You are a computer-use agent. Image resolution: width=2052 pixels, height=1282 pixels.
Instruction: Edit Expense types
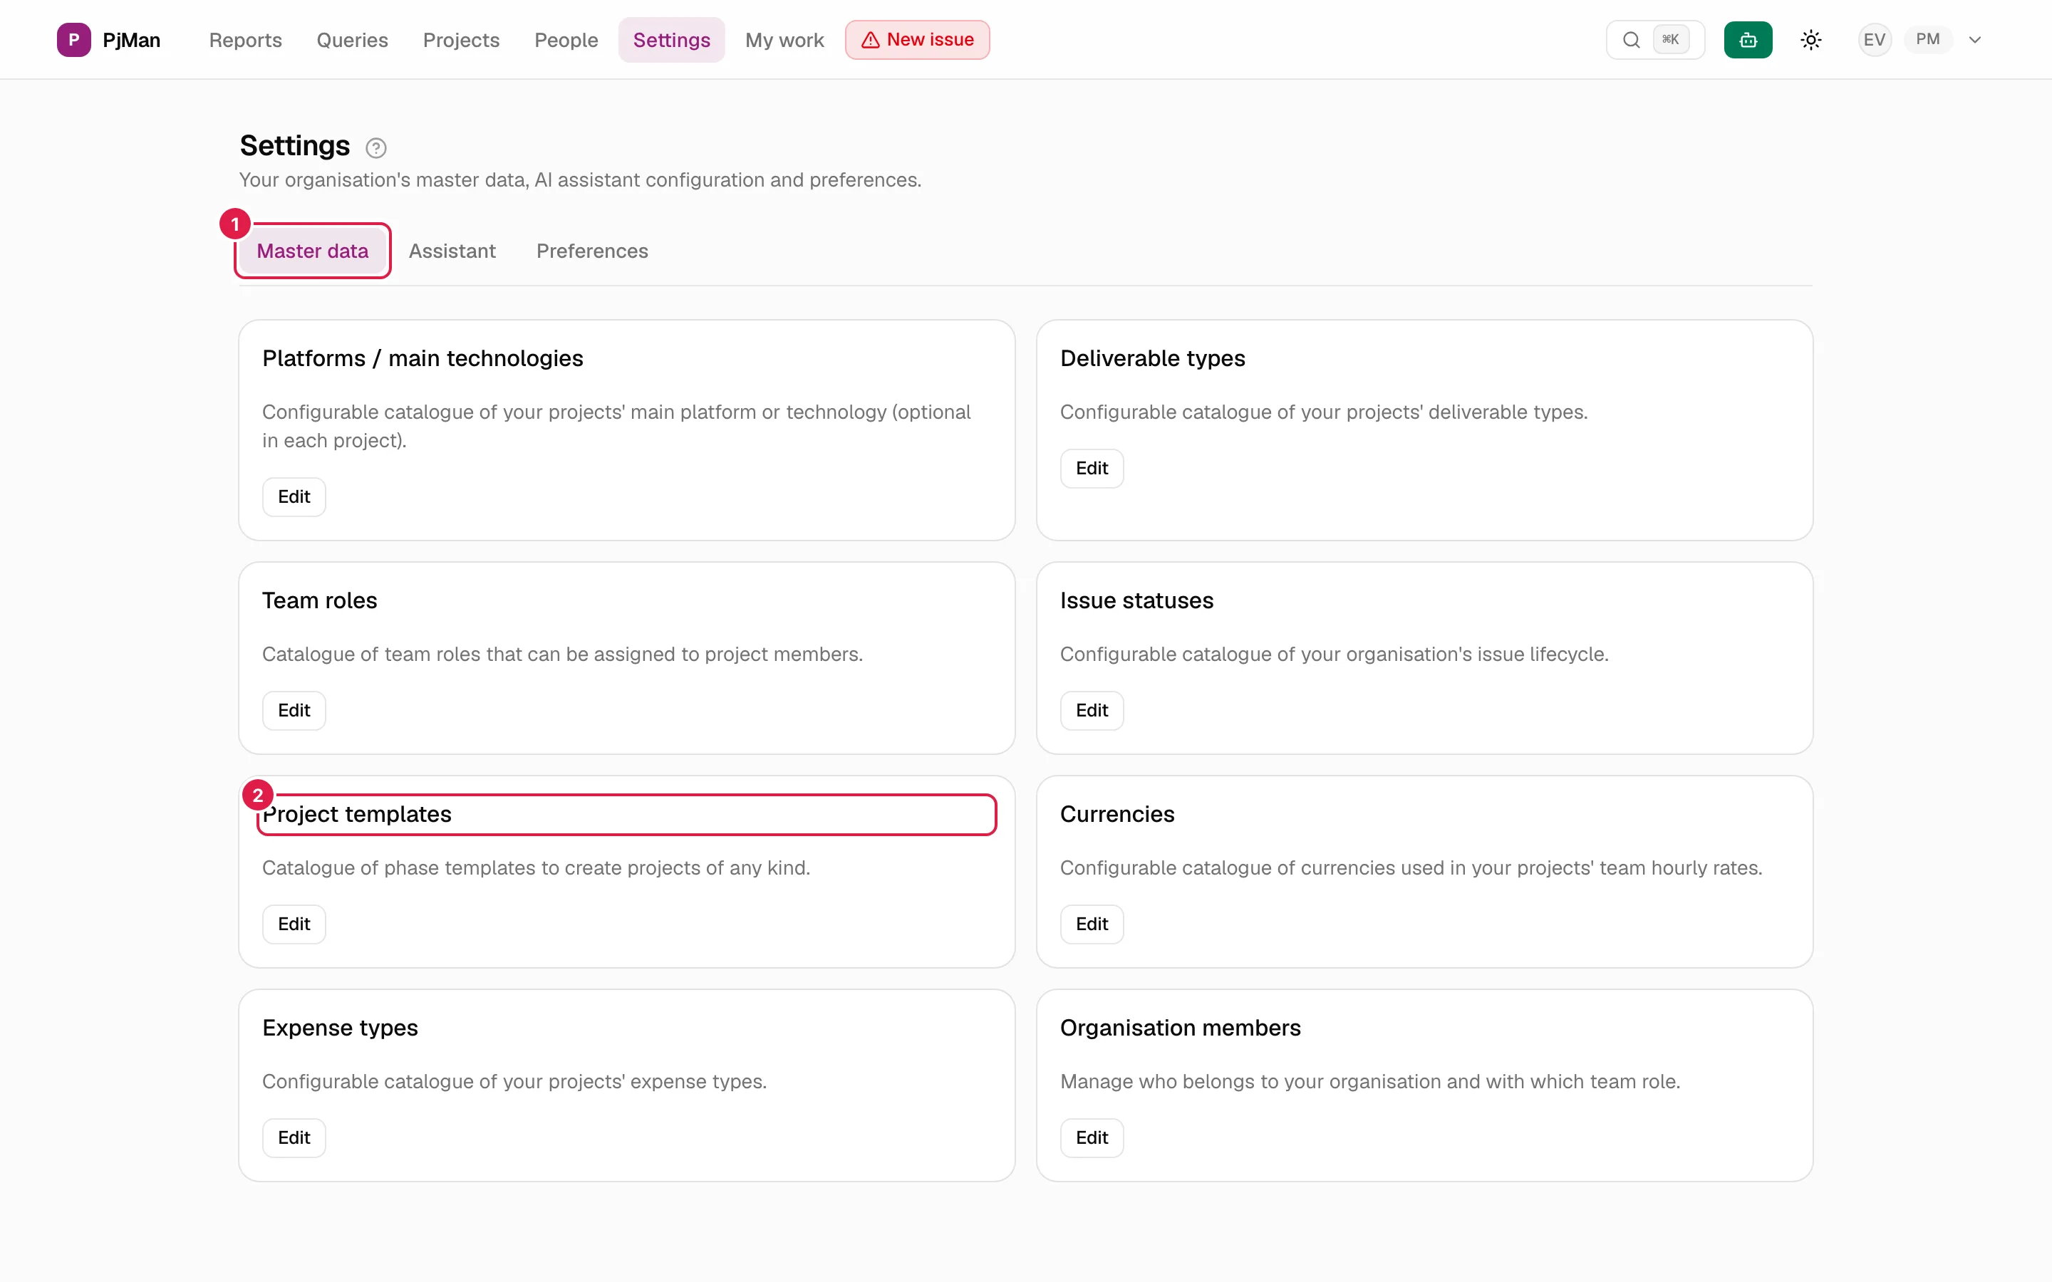[294, 1138]
